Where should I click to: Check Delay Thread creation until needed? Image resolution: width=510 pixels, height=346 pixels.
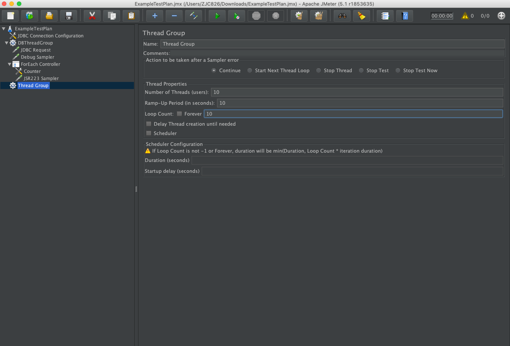click(149, 124)
